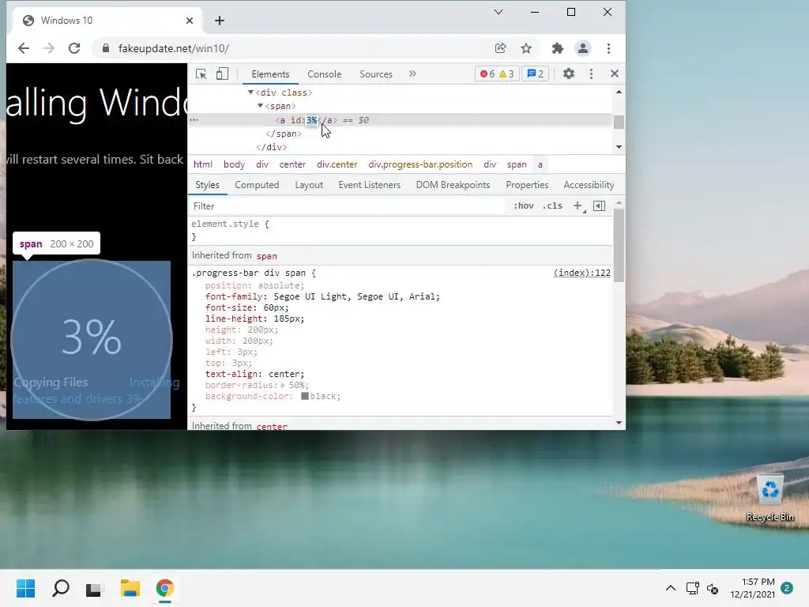Collapse the span node triangle
809x607 pixels.
pos(260,106)
